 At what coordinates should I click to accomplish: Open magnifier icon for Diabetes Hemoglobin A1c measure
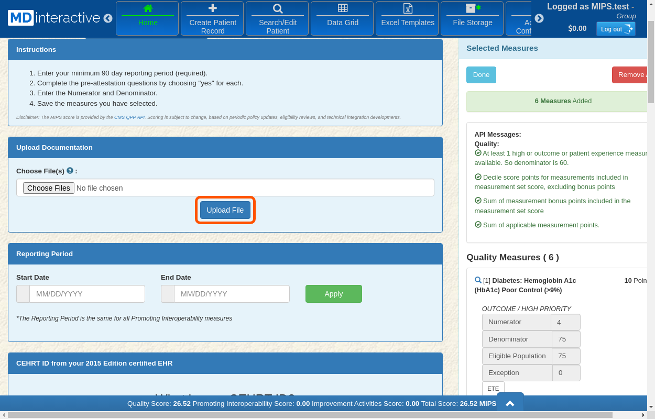(477, 280)
